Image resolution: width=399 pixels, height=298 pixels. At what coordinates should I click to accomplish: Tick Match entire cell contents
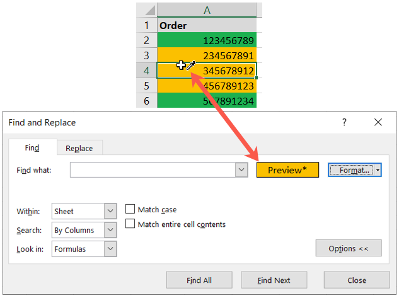tap(130, 224)
